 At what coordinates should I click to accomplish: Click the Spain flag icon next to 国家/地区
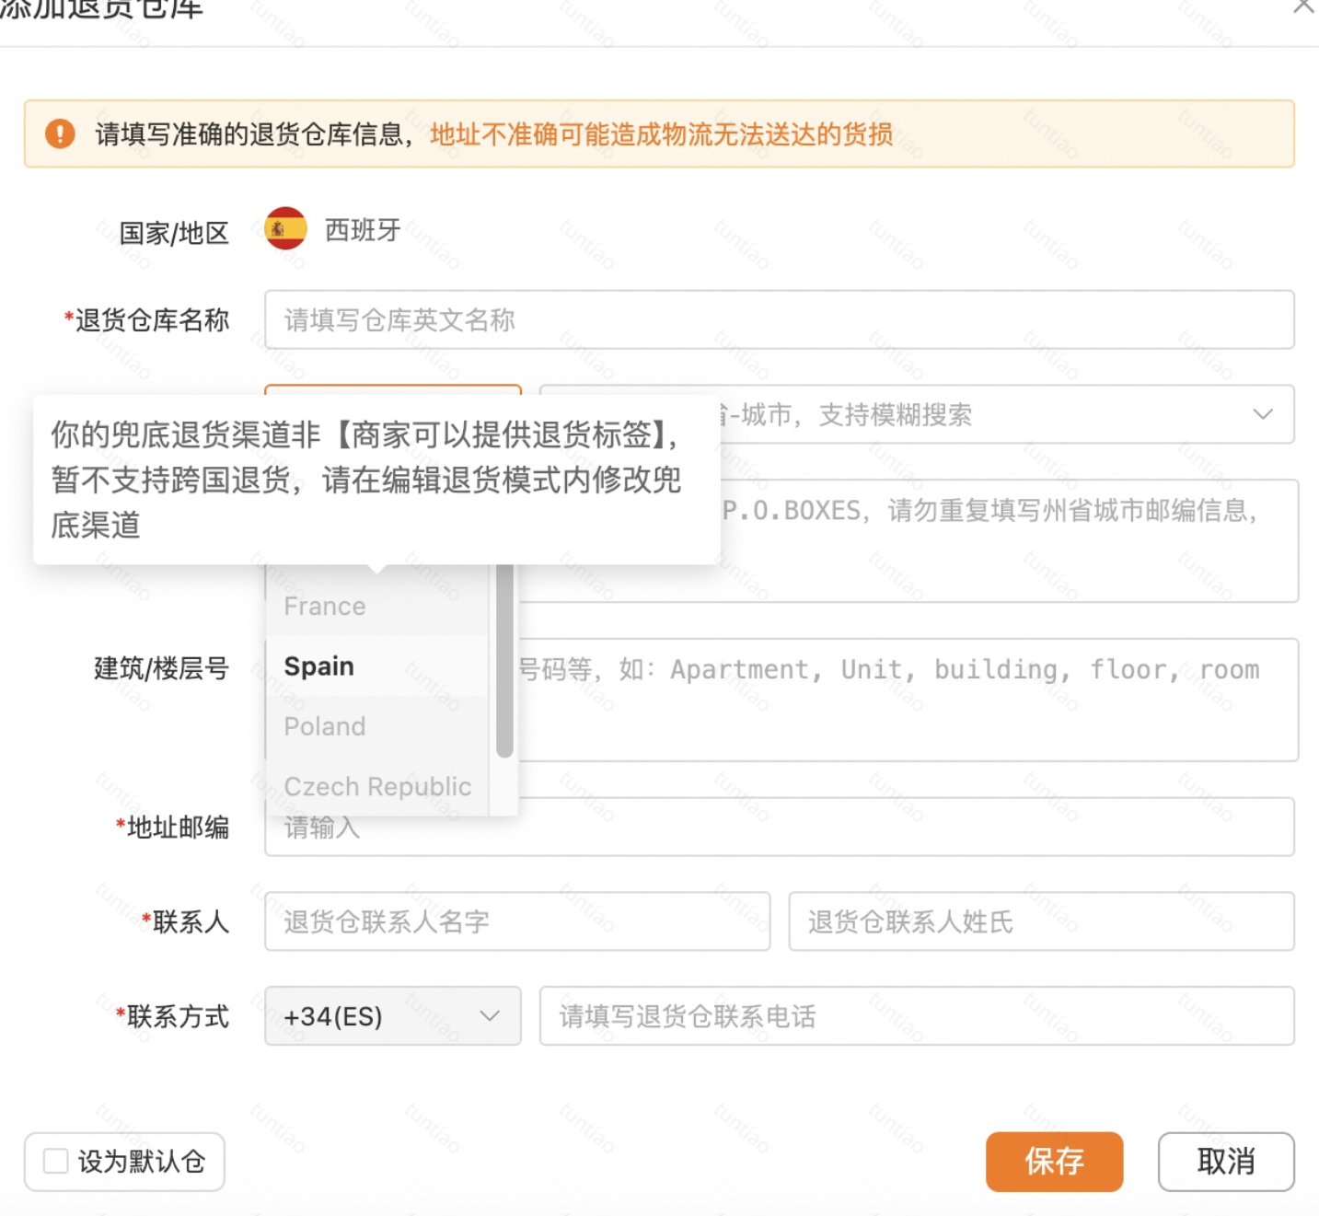[x=283, y=229]
